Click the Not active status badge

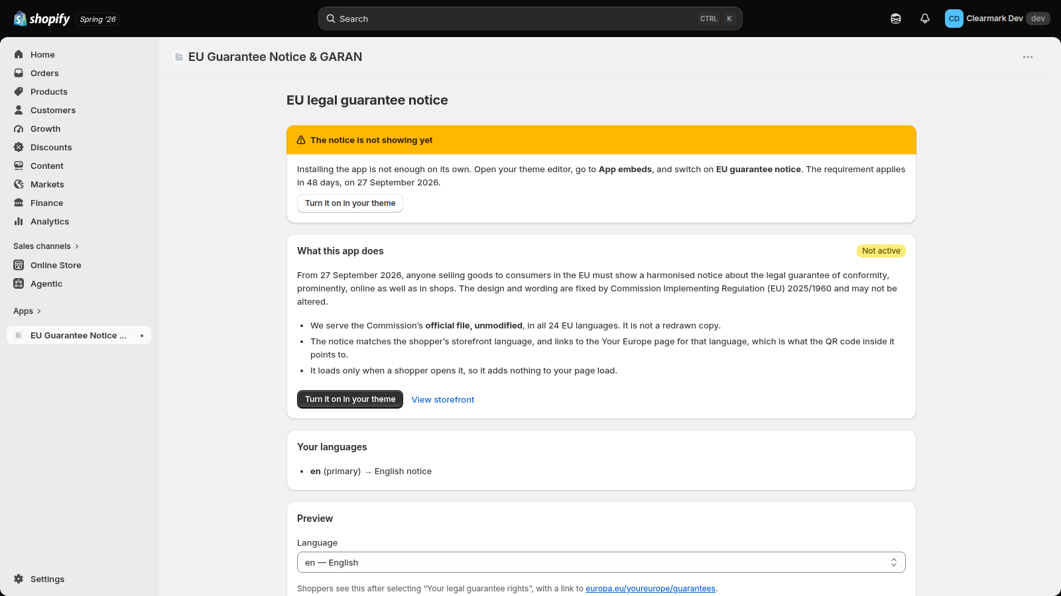click(x=881, y=251)
